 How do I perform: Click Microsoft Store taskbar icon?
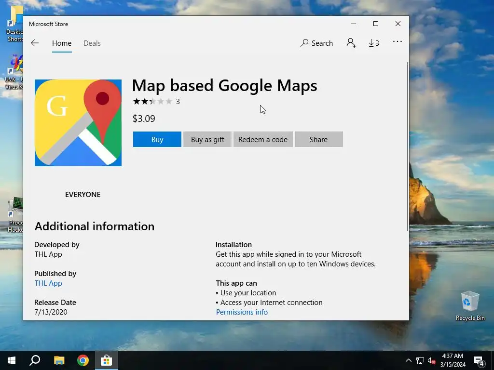pyautogui.click(x=107, y=360)
